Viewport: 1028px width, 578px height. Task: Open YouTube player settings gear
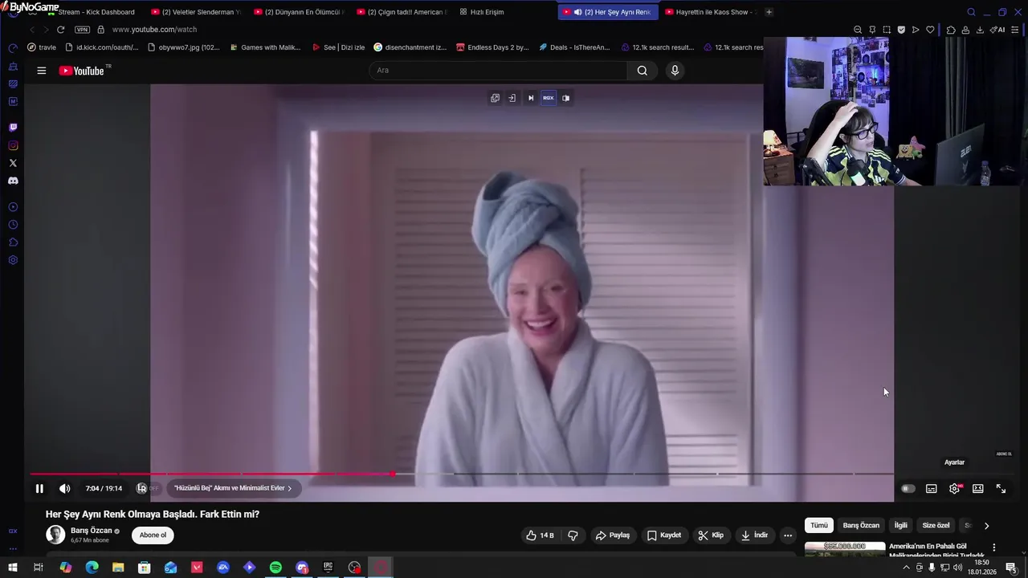(x=954, y=488)
